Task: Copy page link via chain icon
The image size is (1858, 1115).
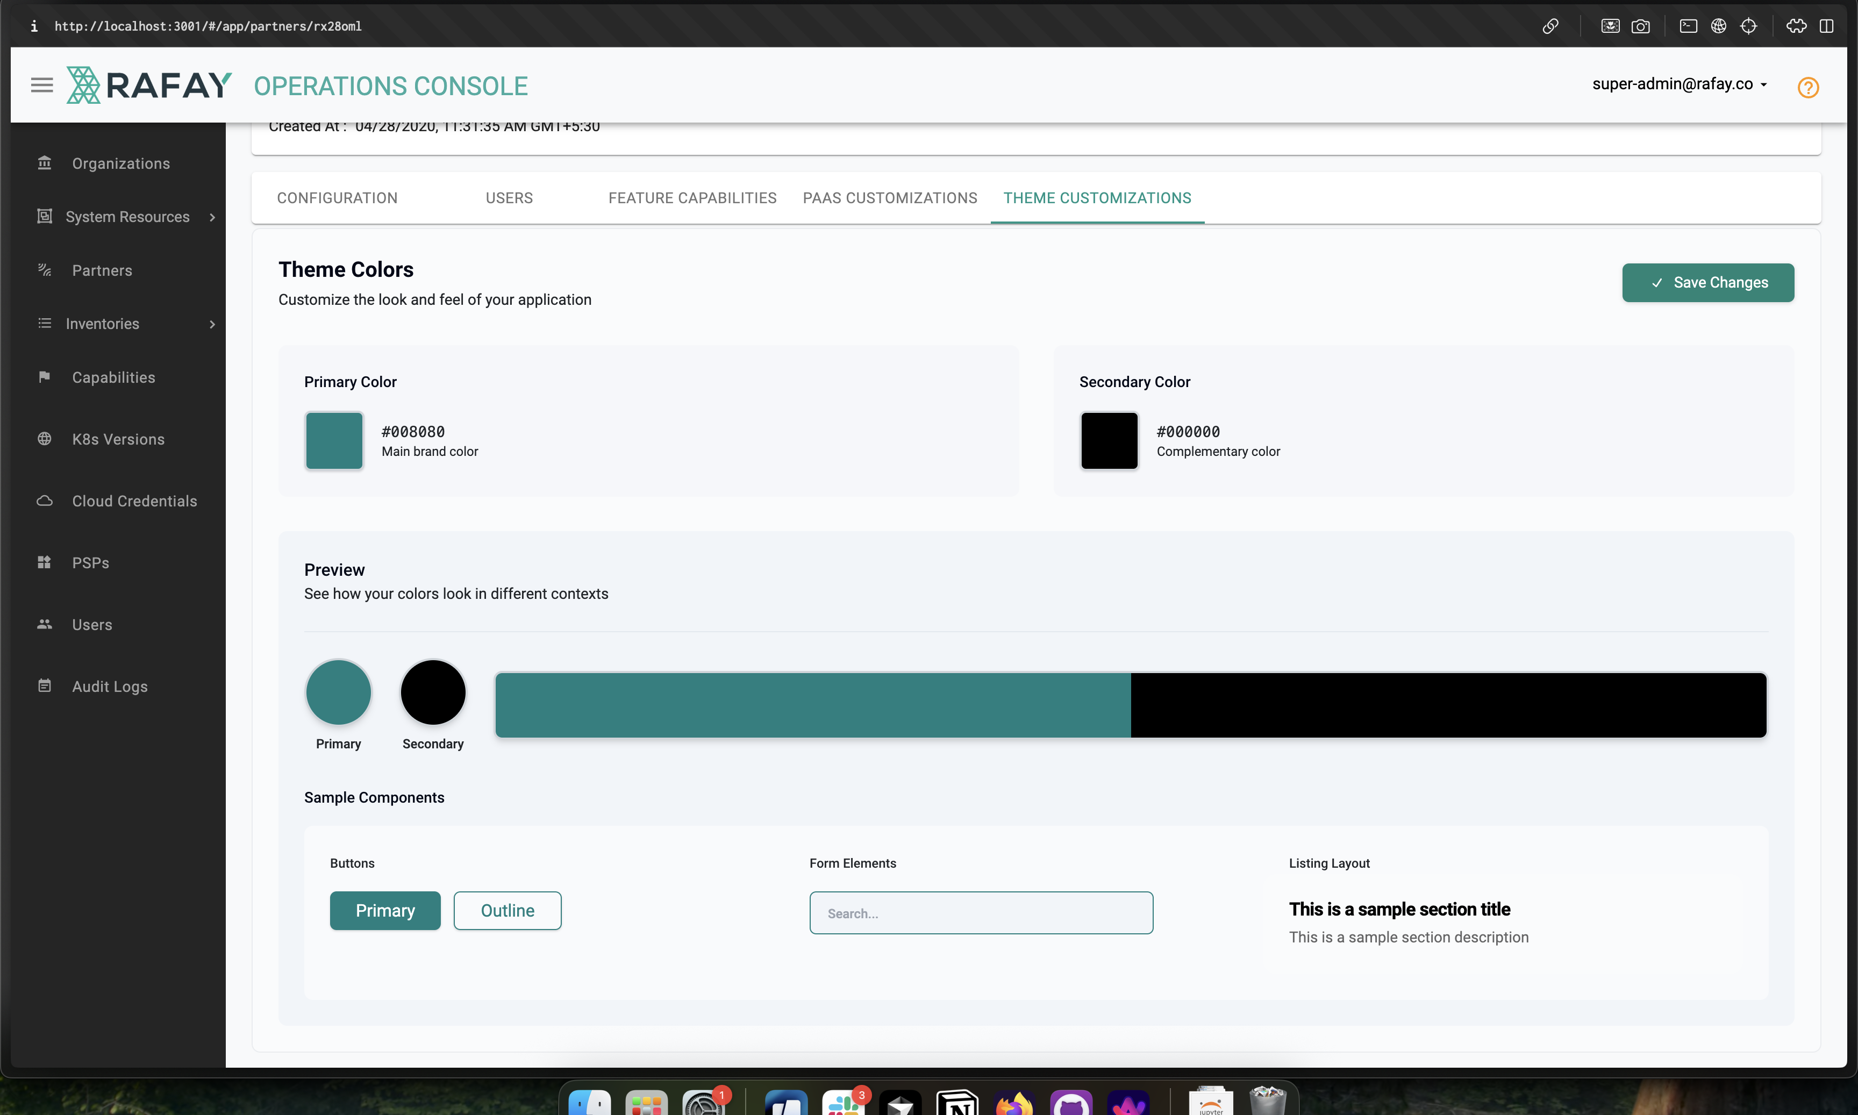Action: 1550,26
